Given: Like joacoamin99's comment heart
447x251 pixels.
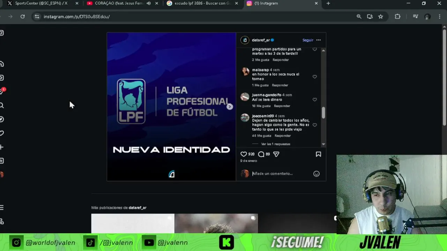Looking at the screenshot, I should (315, 125).
